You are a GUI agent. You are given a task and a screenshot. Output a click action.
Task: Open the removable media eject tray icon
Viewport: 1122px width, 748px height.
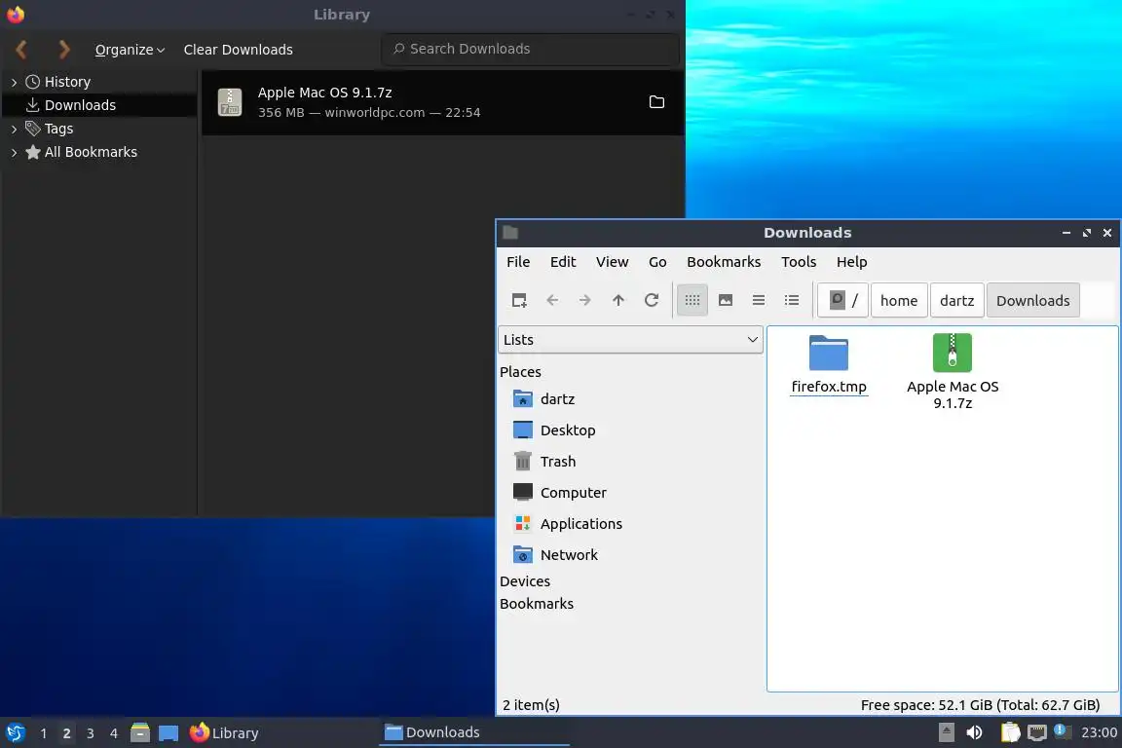coord(946,732)
